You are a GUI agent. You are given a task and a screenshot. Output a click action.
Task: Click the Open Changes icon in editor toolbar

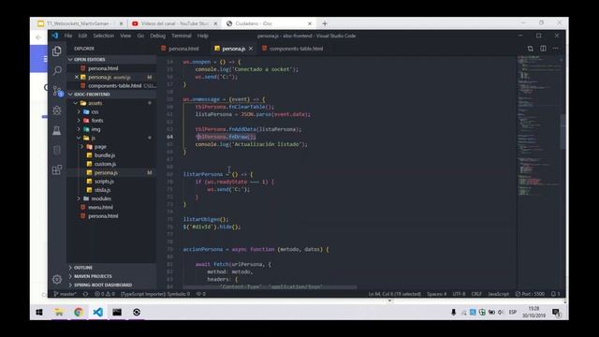(x=531, y=49)
